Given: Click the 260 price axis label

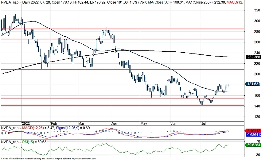Looking at the screenshot, I should [x=257, y=42].
